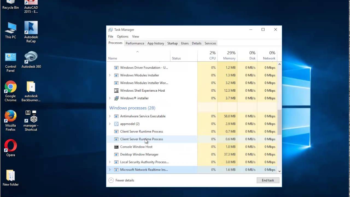
Task: Select the This PC desktop icon
Action: pyautogui.click(x=10, y=30)
